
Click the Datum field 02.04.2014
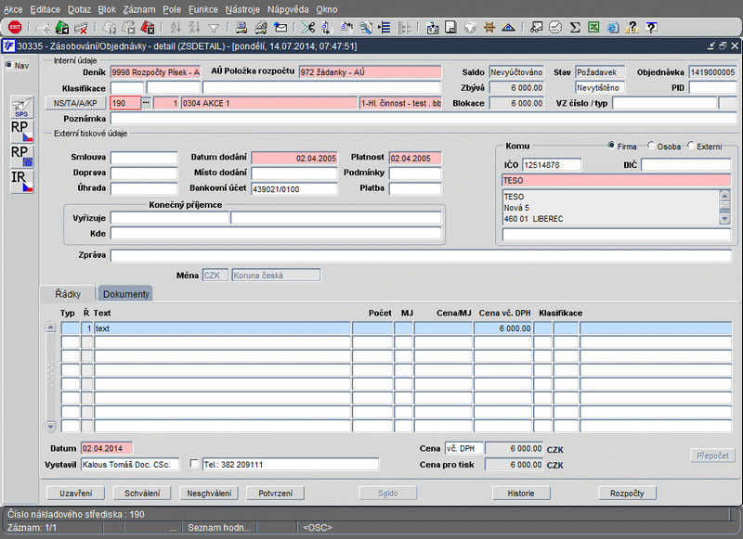[107, 448]
